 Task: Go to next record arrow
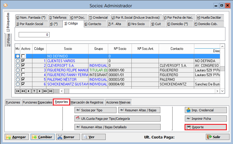pyautogui.click(x=40, y=91)
